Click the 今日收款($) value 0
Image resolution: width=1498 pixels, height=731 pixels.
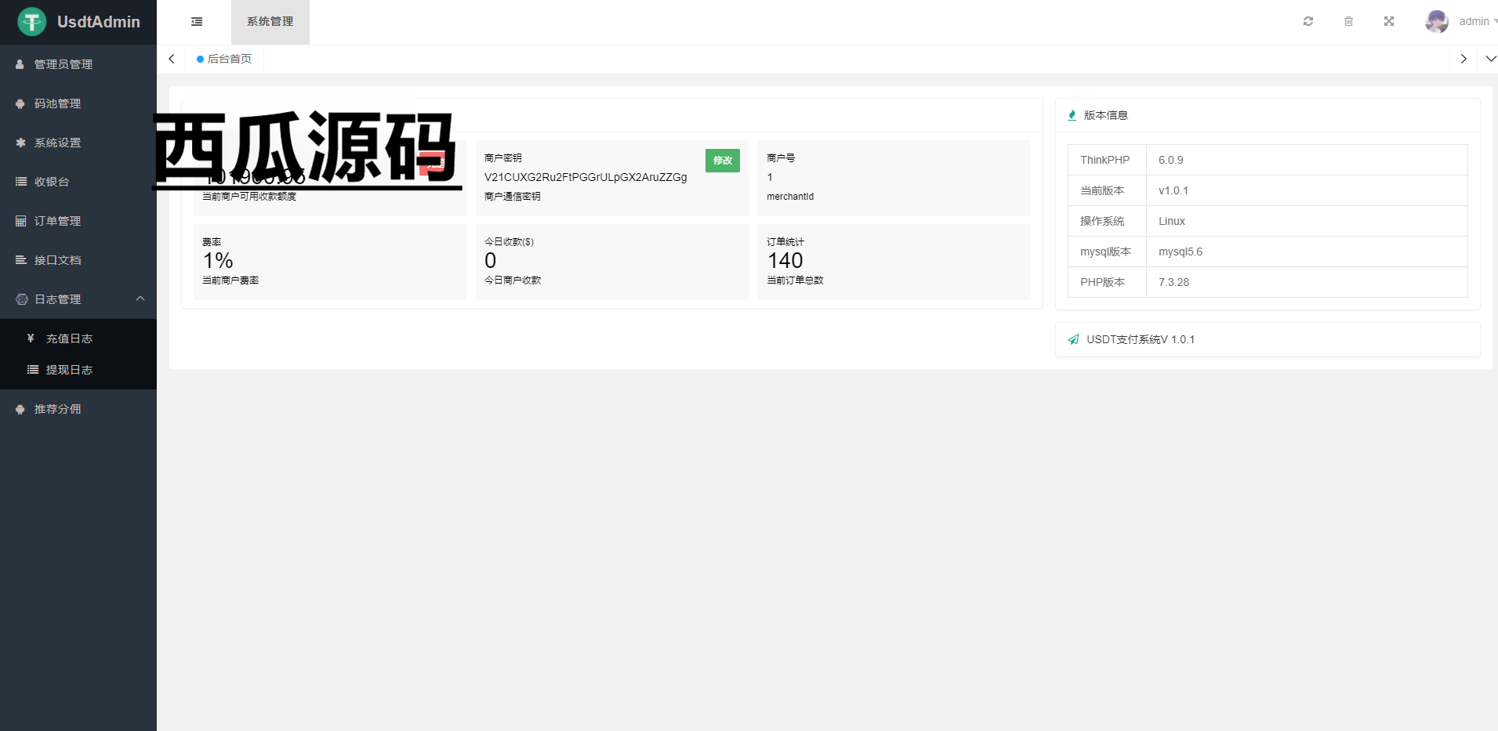pos(491,261)
